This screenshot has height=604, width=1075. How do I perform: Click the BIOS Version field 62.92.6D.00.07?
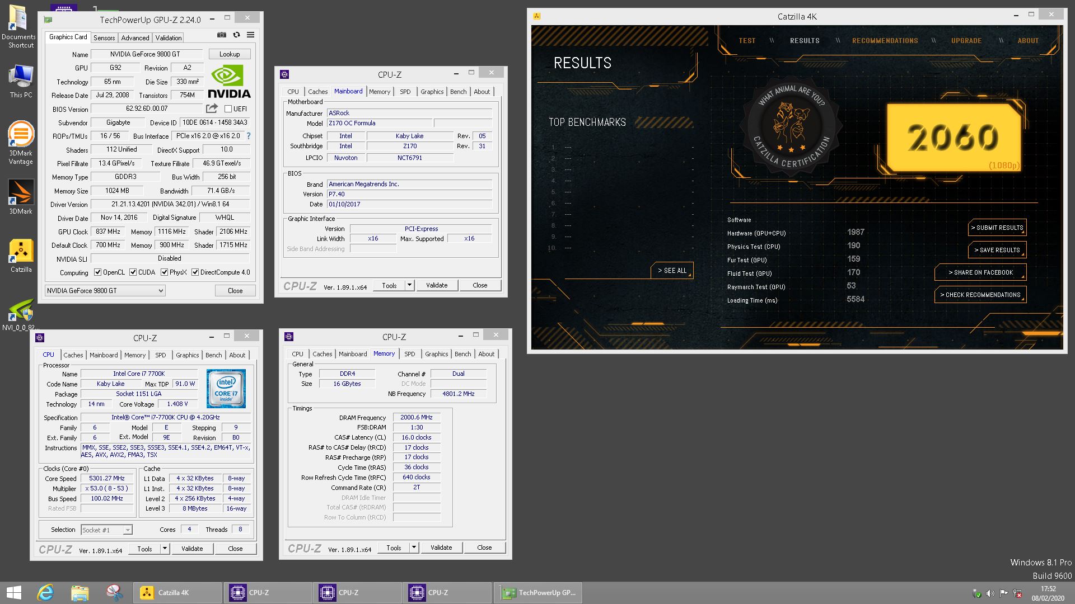coord(147,108)
